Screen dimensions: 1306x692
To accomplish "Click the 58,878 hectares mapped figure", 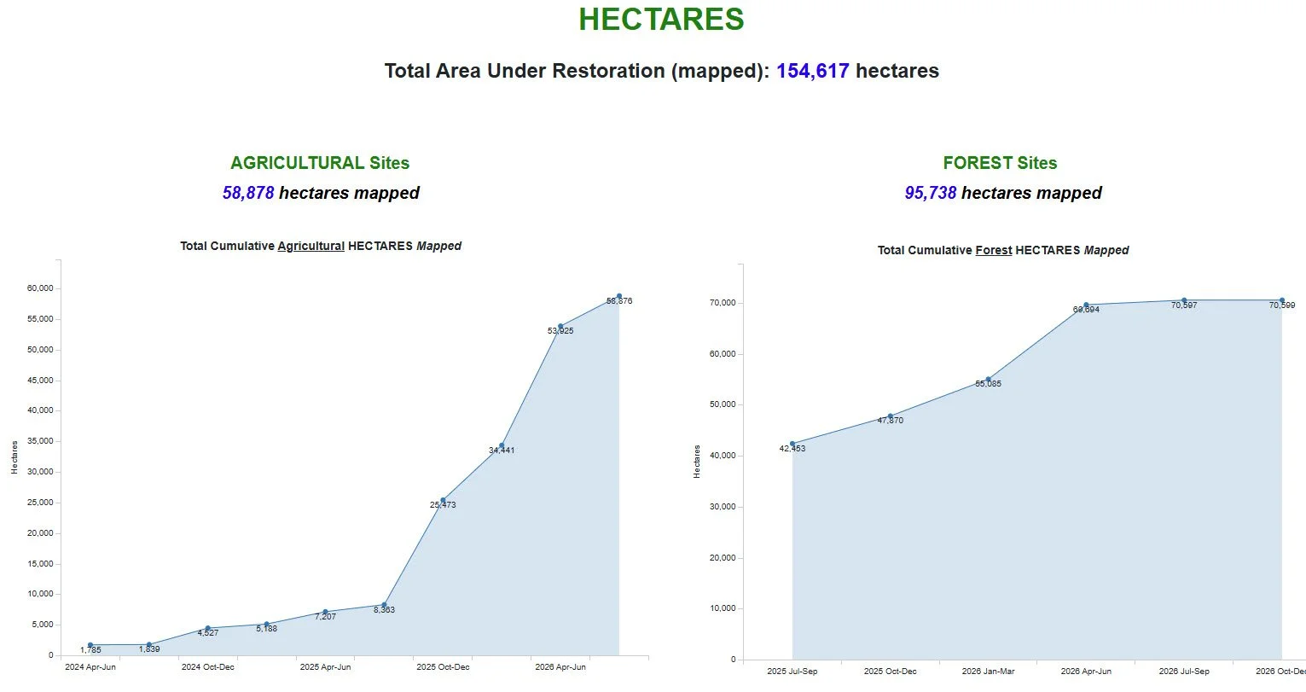I will (321, 193).
